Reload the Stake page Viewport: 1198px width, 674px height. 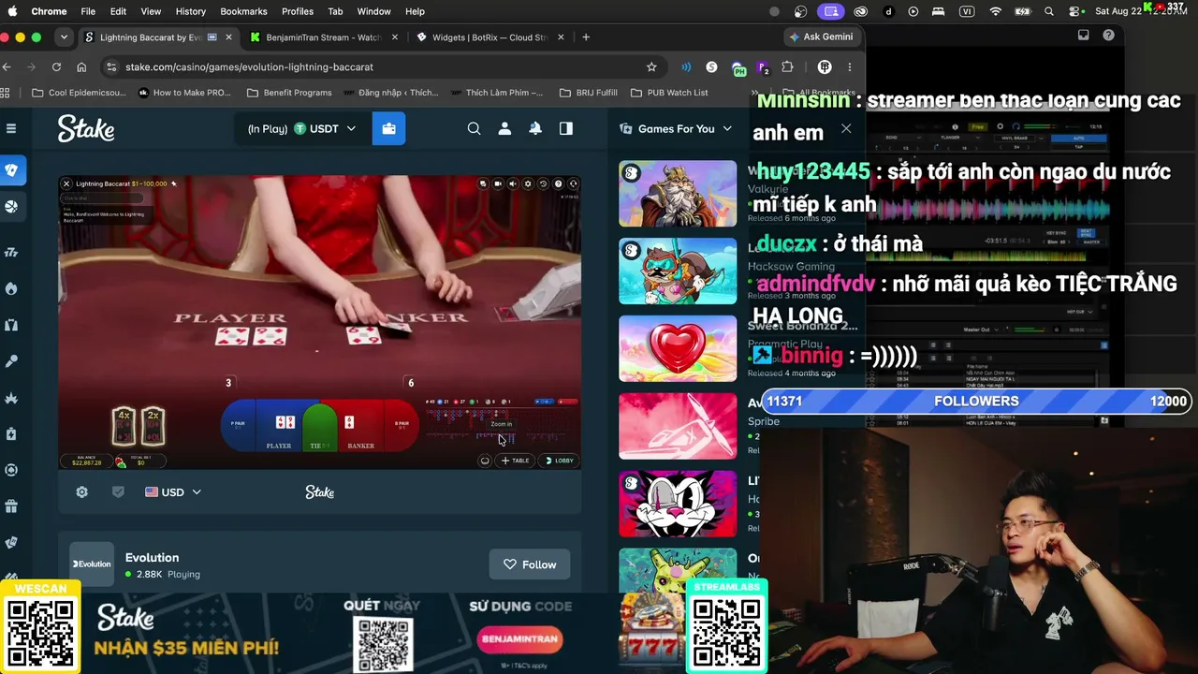(56, 66)
